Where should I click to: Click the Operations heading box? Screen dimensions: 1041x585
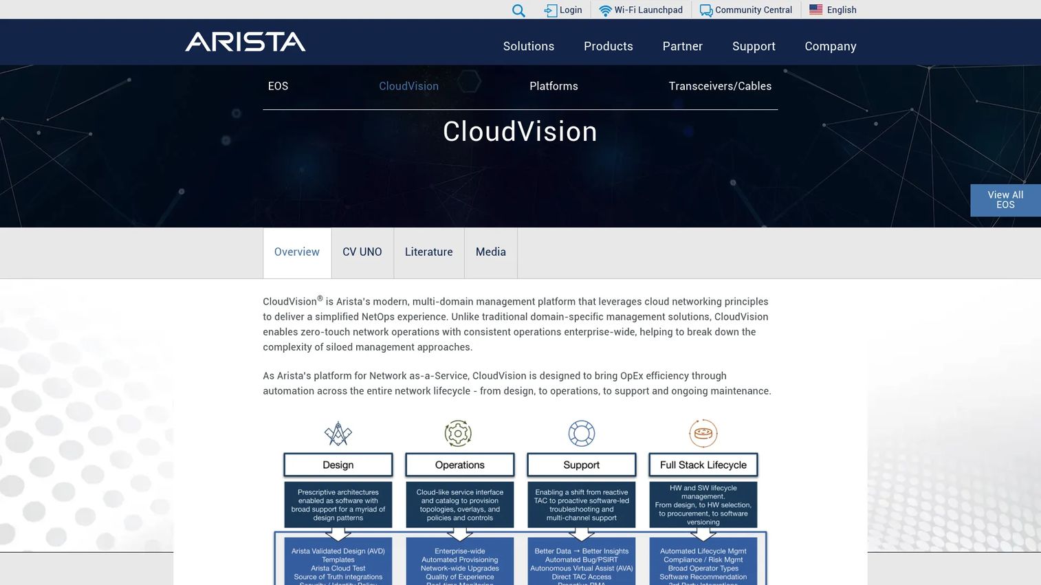click(460, 465)
